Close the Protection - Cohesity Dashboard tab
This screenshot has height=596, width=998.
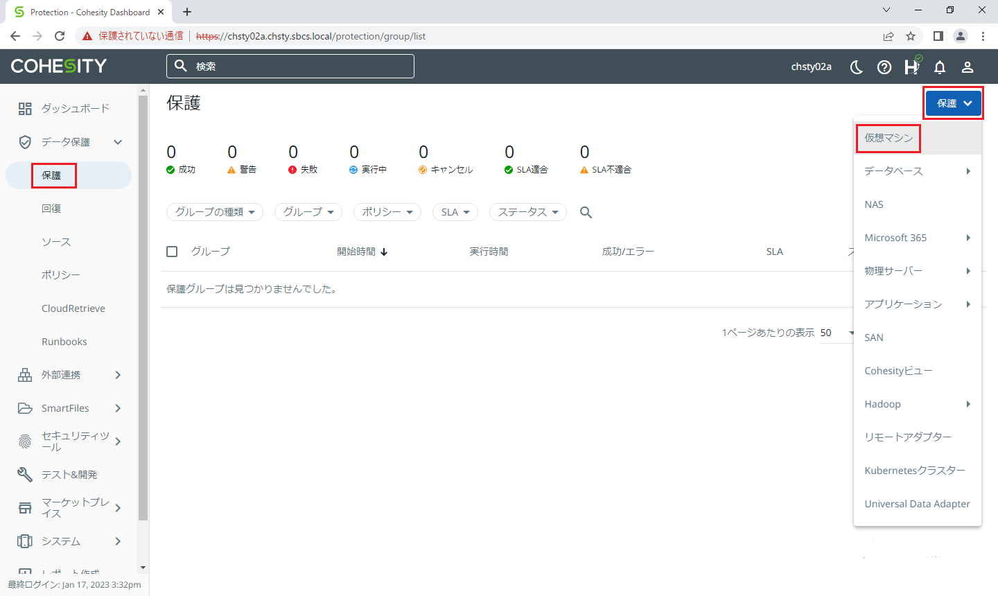[x=161, y=12]
